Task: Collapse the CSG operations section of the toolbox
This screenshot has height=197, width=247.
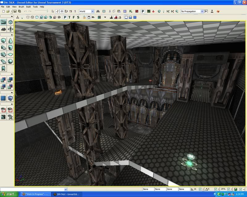Action: point(7,74)
